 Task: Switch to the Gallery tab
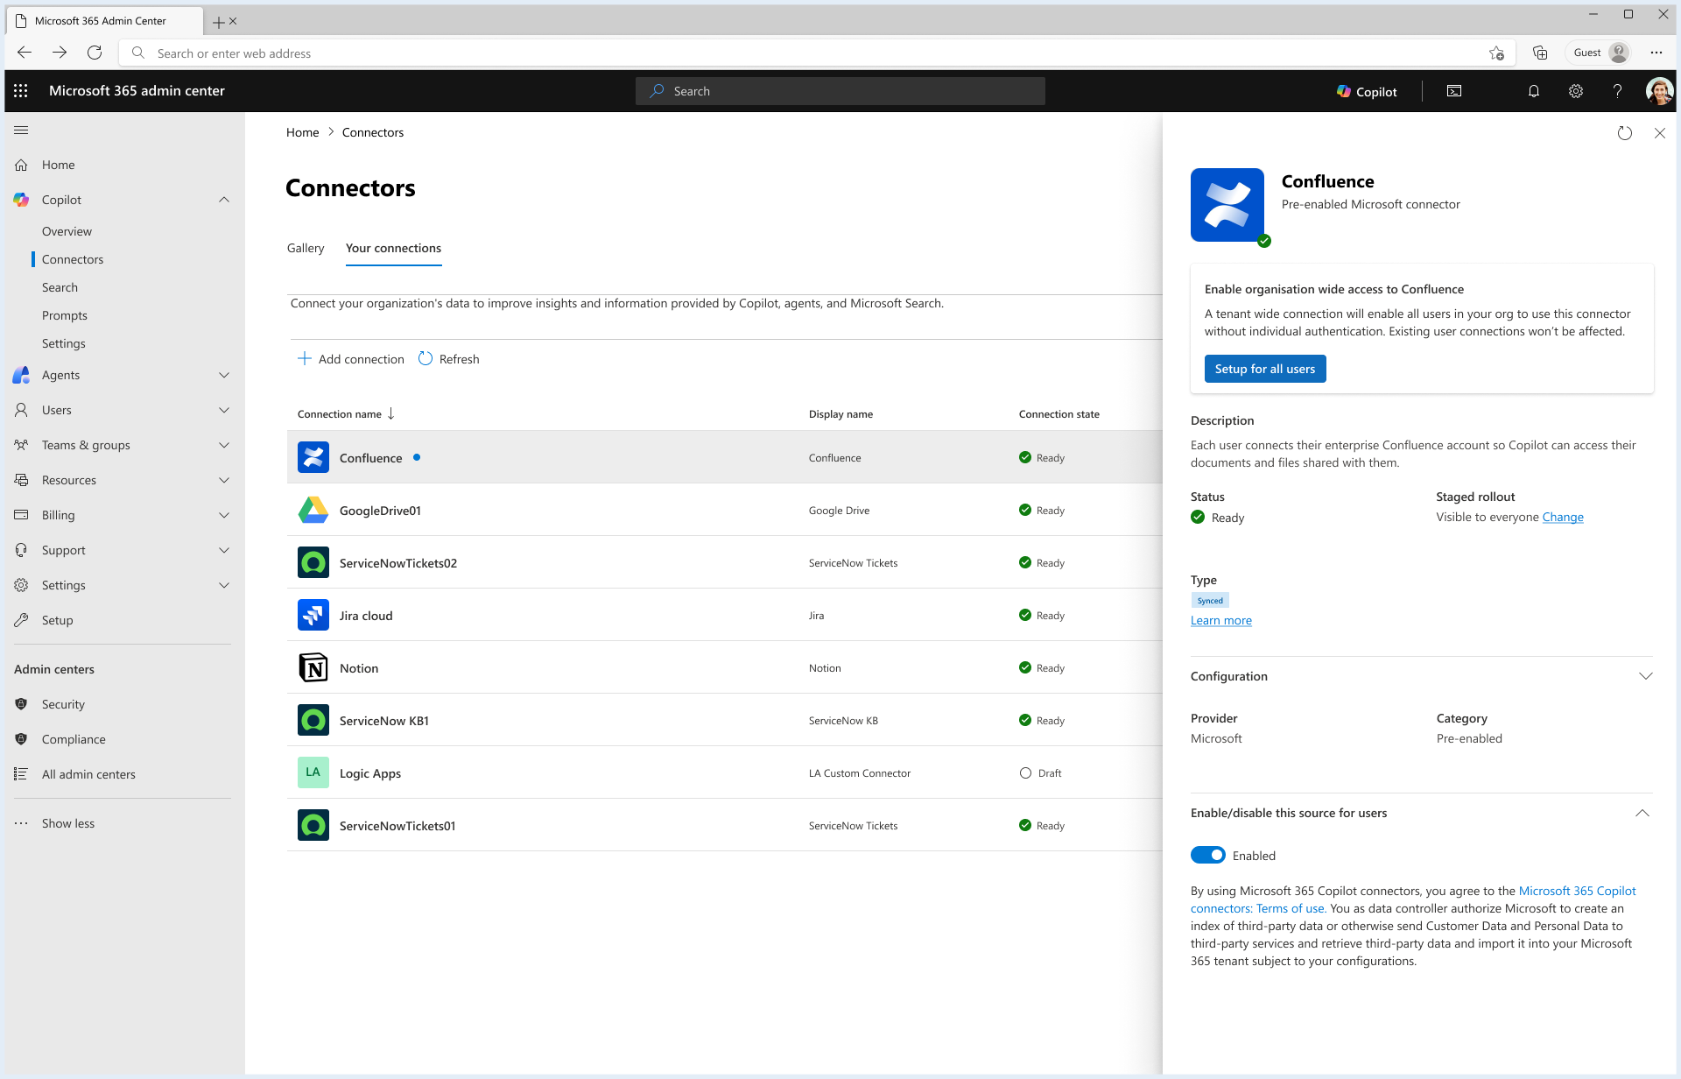coord(306,248)
